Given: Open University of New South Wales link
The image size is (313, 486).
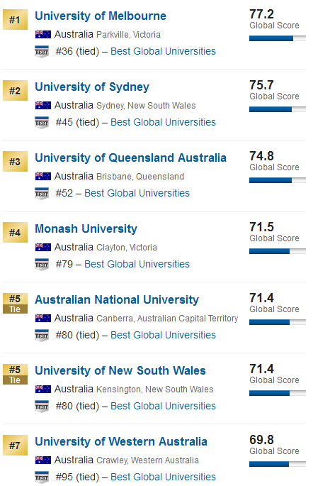Looking at the screenshot, I should [x=120, y=371].
